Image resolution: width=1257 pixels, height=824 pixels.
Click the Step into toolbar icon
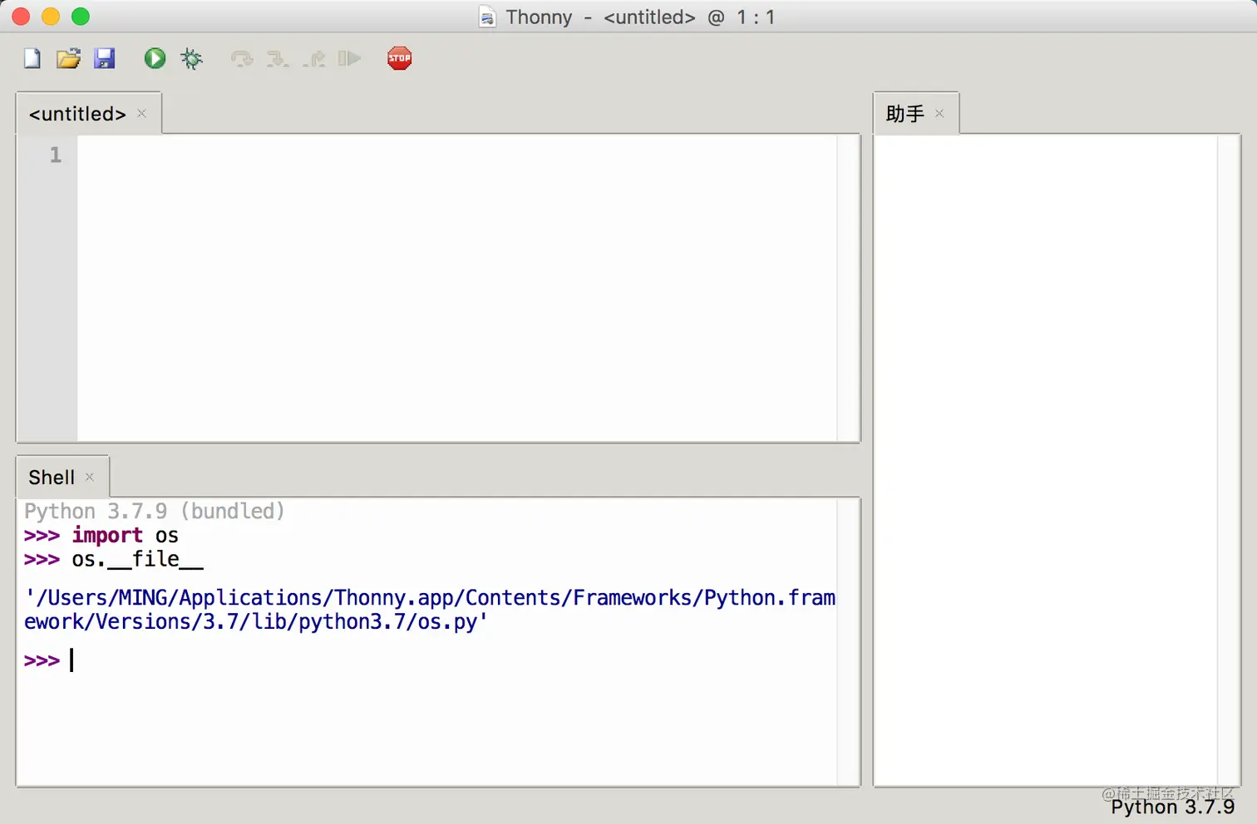click(x=278, y=58)
